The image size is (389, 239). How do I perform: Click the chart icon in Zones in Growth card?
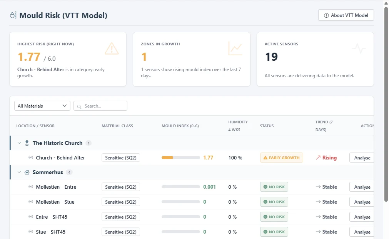point(235,48)
